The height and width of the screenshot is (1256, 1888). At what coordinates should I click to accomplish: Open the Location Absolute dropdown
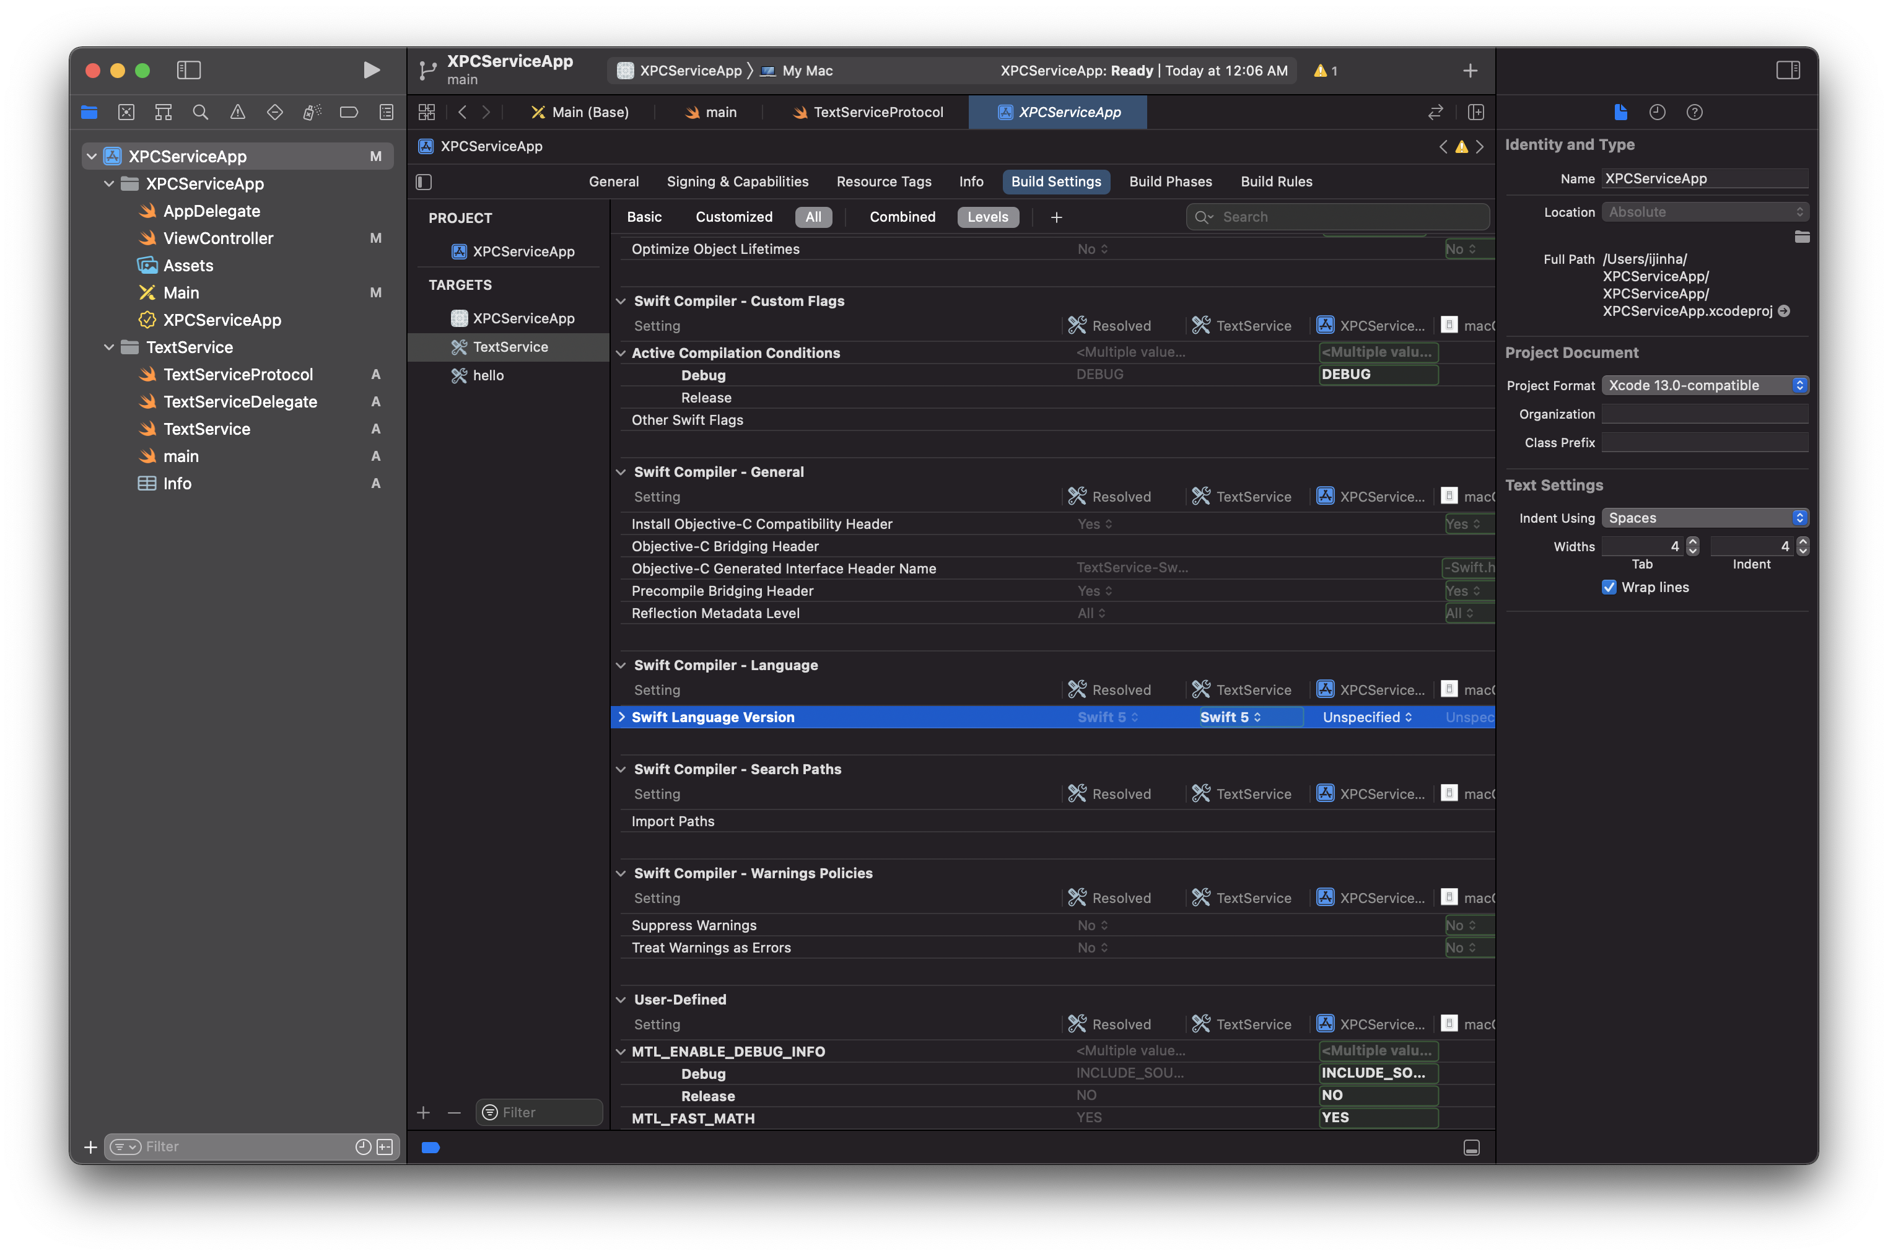1705,212
